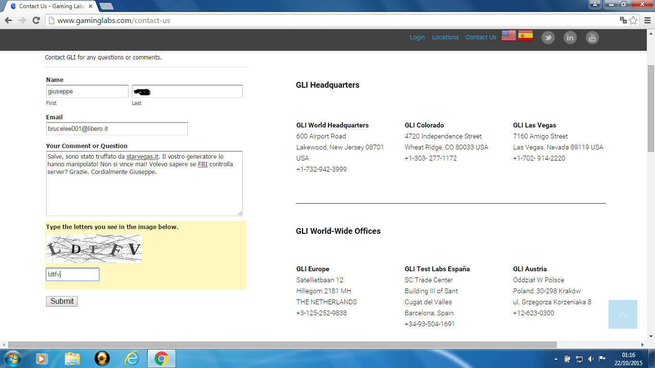Open the Chrome menu hamburger icon
655x368 pixels.
[x=647, y=20]
